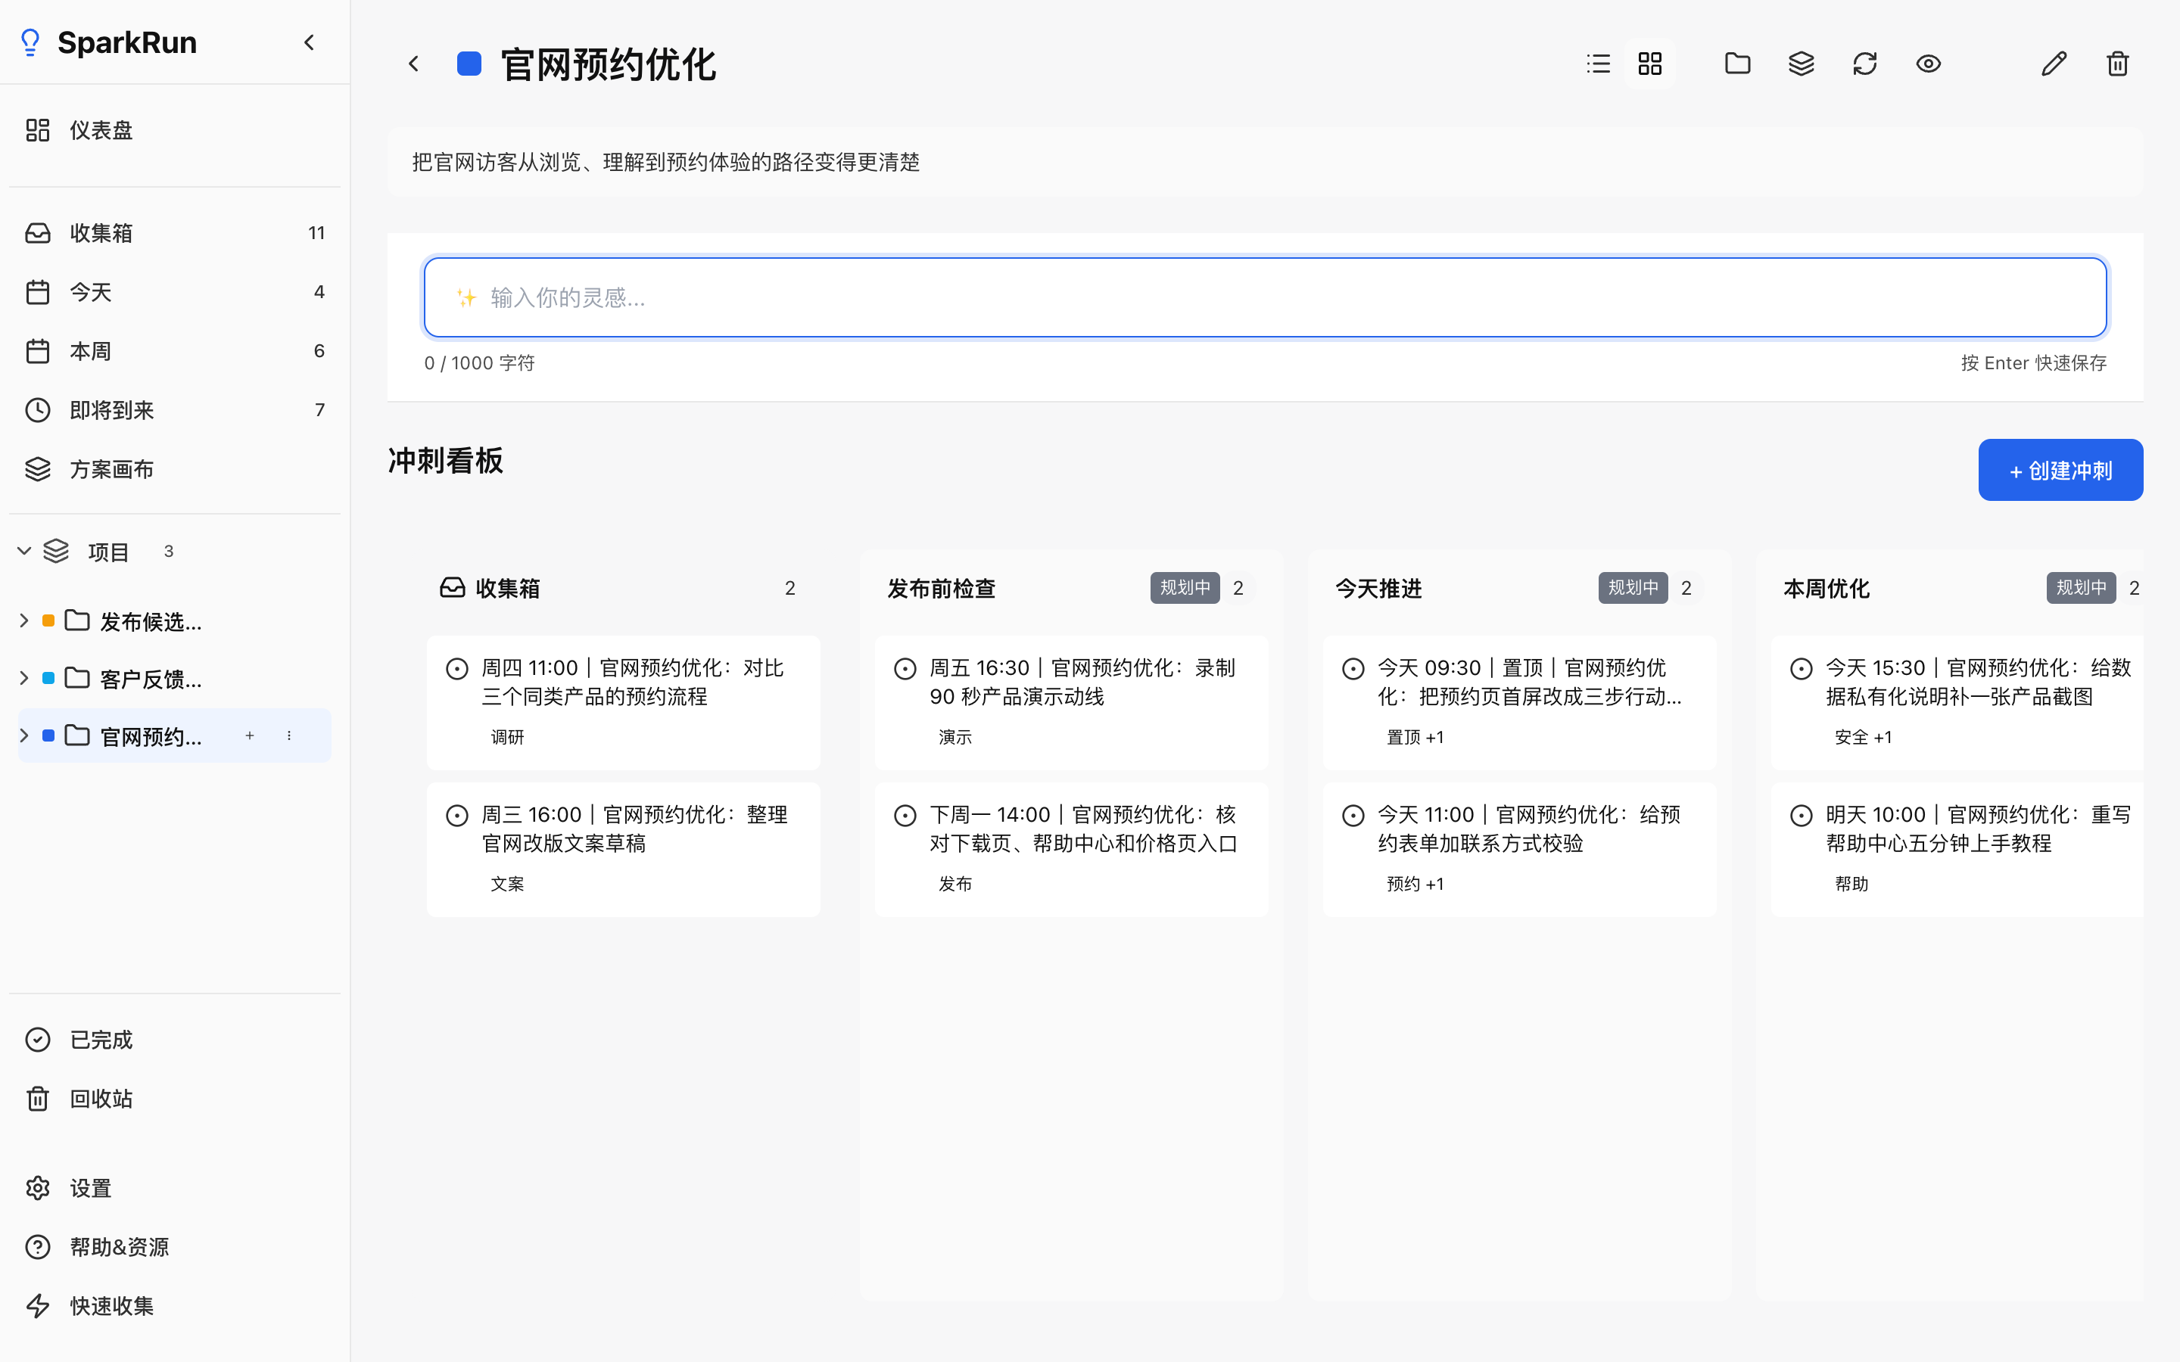Expand the 官网预约... project chevron
The height and width of the screenshot is (1362, 2180).
pyautogui.click(x=24, y=736)
